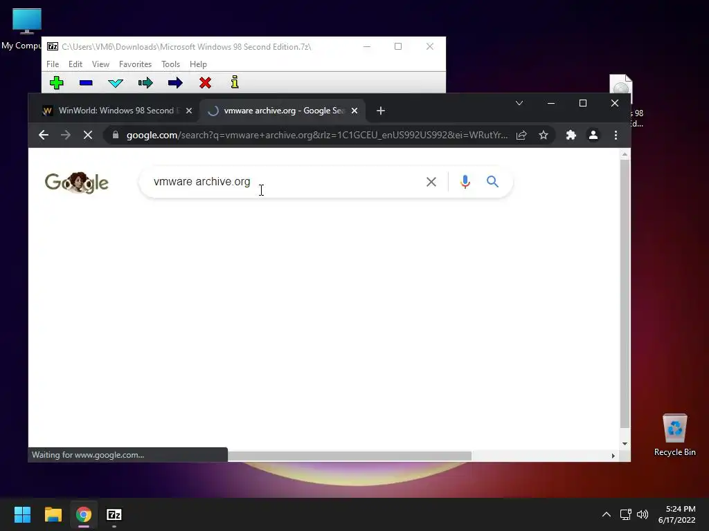Image resolution: width=709 pixels, height=531 pixels.
Task: Click the red X Delete icon in 7-Zip
Action: (x=205, y=83)
